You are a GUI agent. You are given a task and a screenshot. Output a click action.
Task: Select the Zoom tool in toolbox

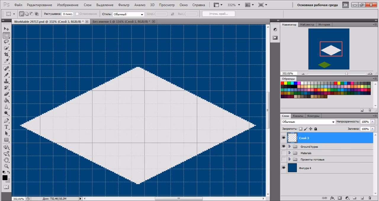tap(6, 166)
